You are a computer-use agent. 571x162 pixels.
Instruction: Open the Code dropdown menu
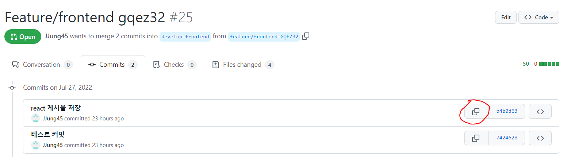[539, 17]
